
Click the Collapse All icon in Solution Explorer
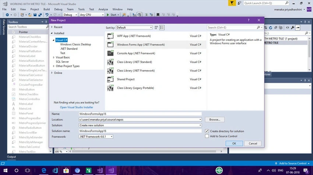point(276,28)
